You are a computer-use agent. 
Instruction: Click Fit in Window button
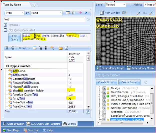tap(110, 13)
